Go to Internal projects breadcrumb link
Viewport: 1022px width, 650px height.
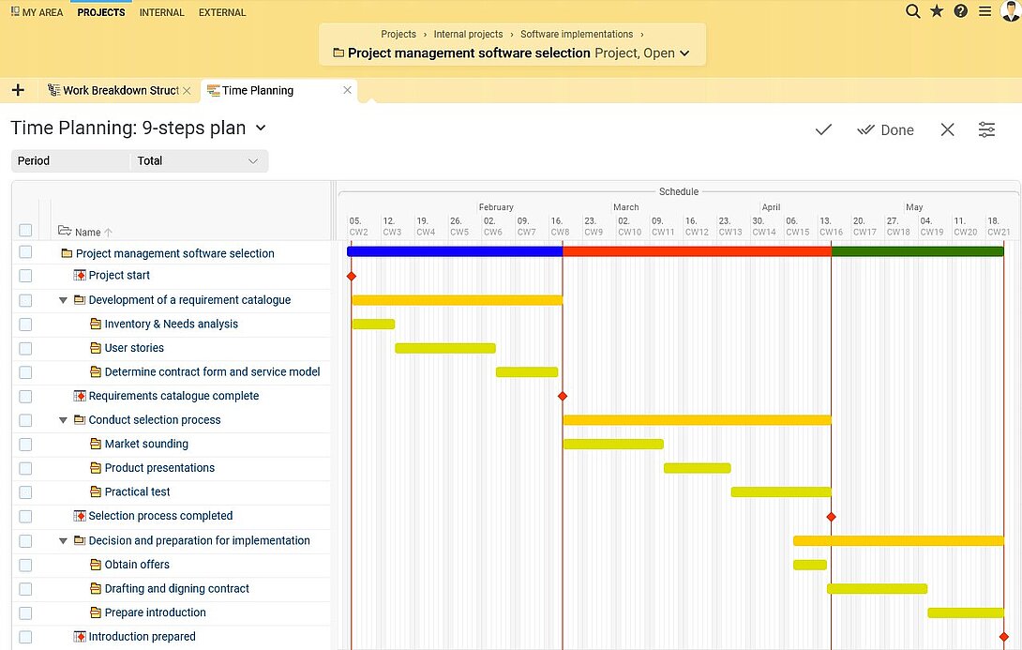click(x=468, y=34)
